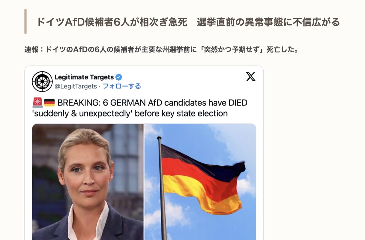The width and height of the screenshot is (365, 240).
Task: Select the ドイツAfD候補者6人が相次ぎ急死 headline
Action: coord(111,22)
